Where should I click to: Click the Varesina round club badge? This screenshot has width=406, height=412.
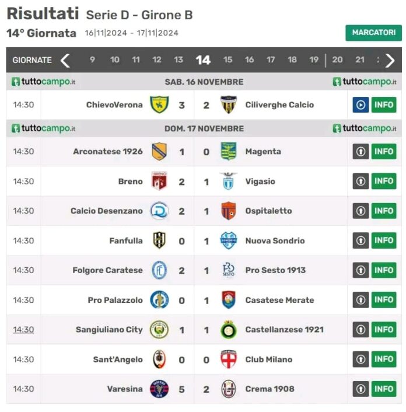coord(159,389)
